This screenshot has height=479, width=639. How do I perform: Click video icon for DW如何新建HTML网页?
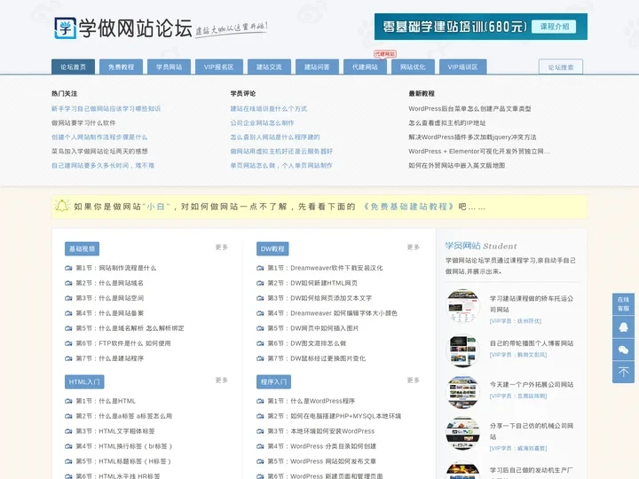[x=260, y=283]
